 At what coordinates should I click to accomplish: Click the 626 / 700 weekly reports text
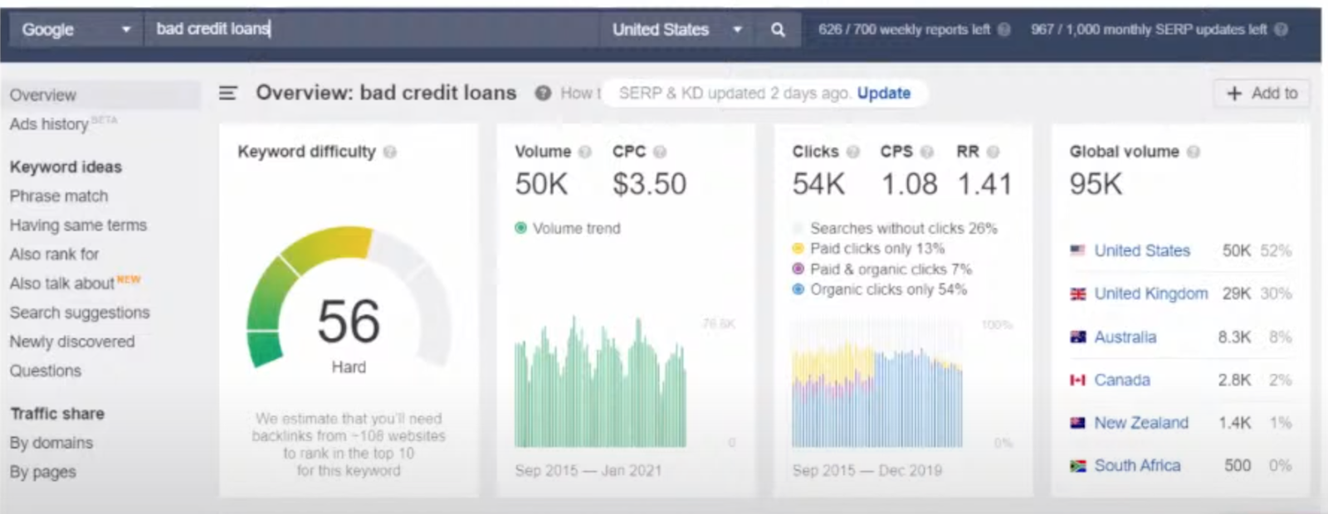904,30
